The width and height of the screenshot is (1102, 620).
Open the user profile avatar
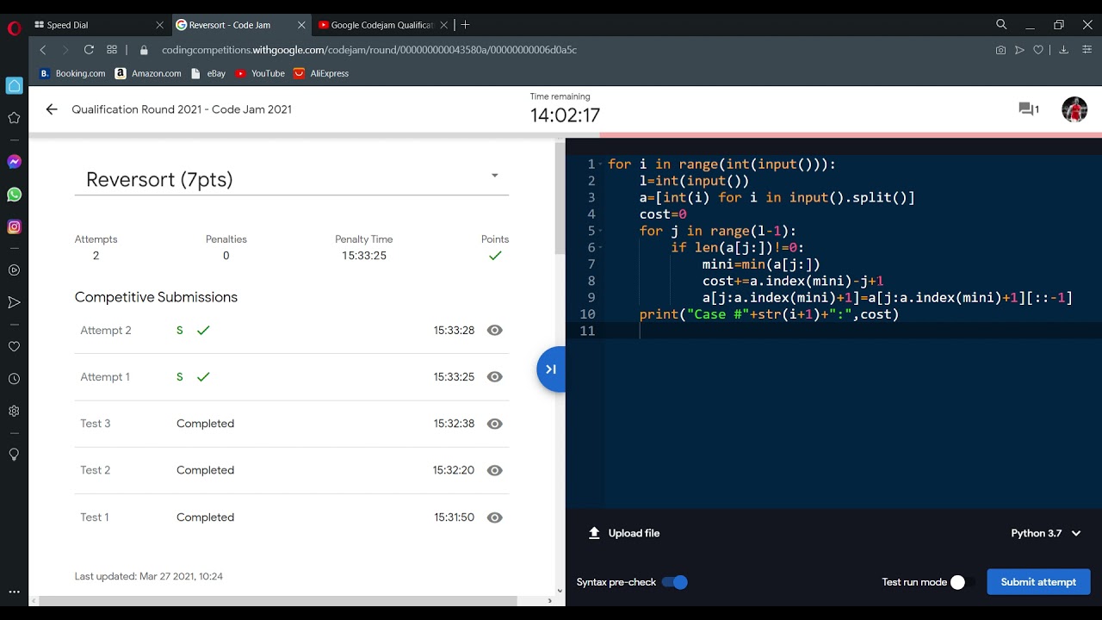click(1074, 109)
